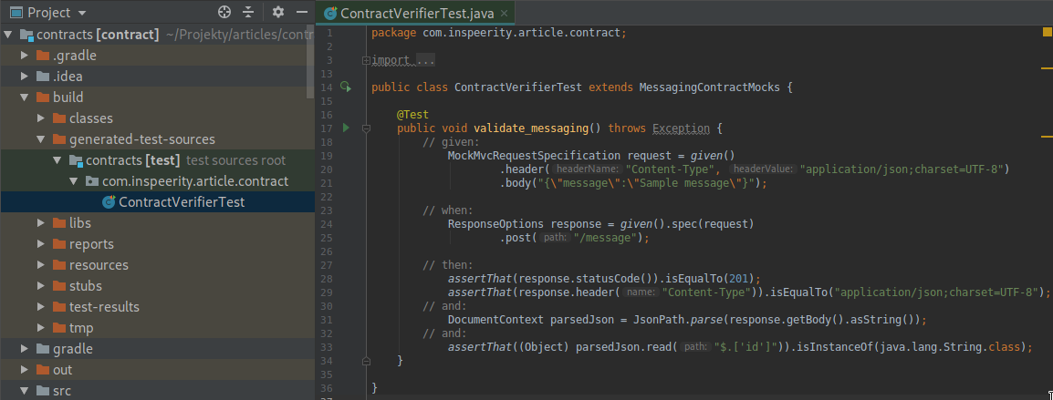Run validate_messaging test via gutter arrow
Screen dimensions: 1053x400
coord(346,128)
